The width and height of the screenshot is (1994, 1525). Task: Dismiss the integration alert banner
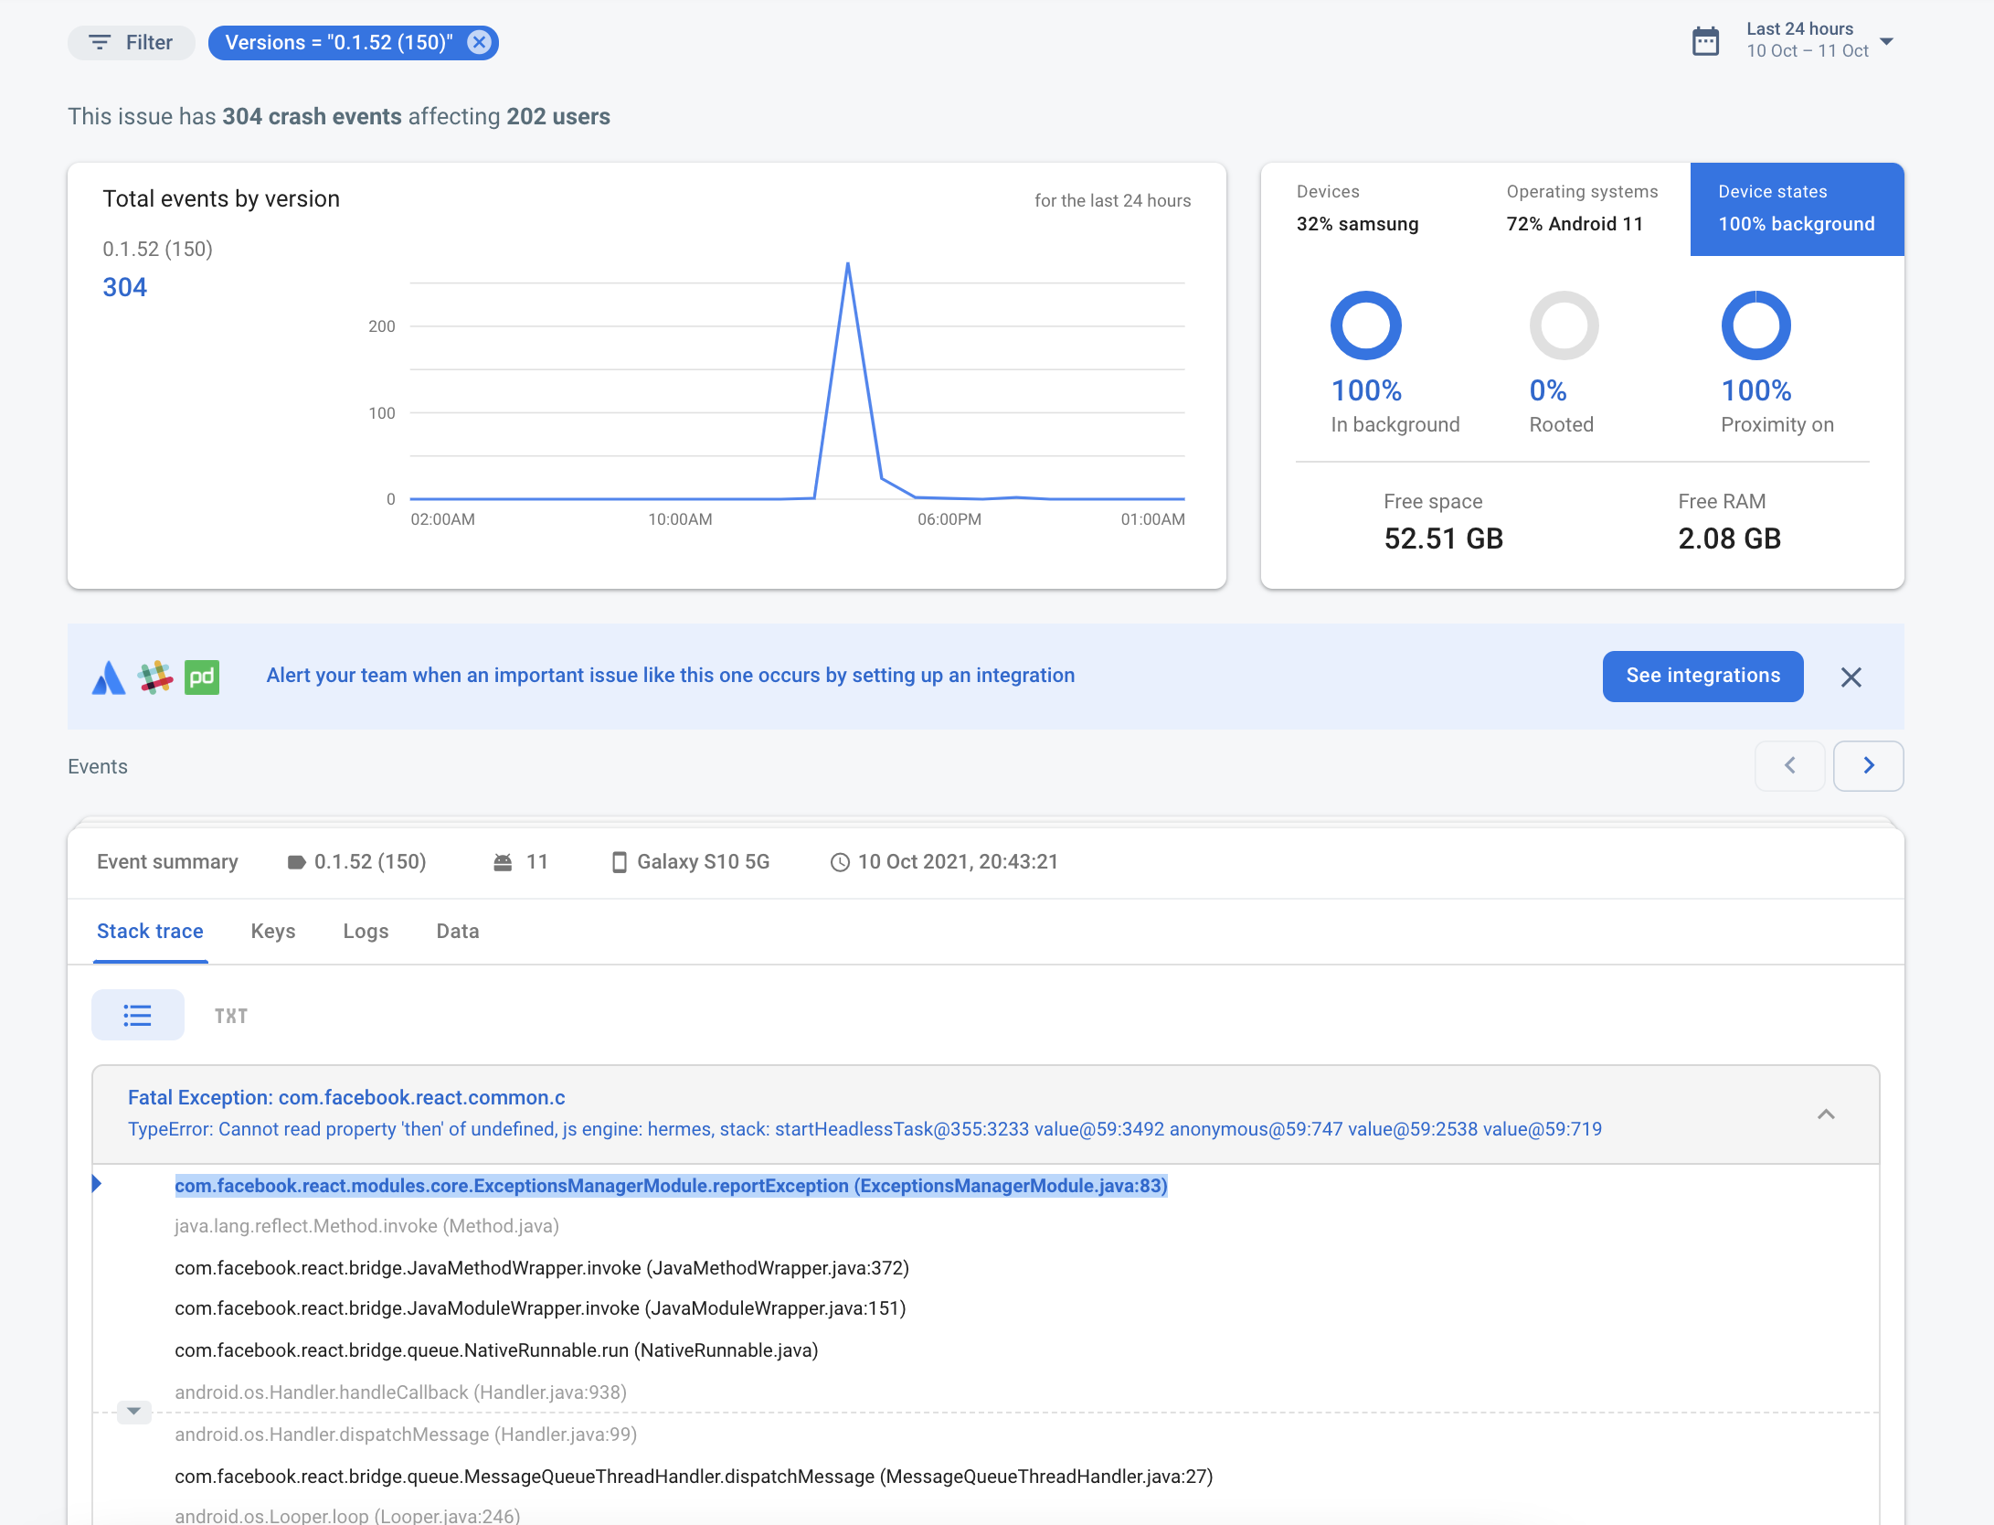pos(1851,677)
